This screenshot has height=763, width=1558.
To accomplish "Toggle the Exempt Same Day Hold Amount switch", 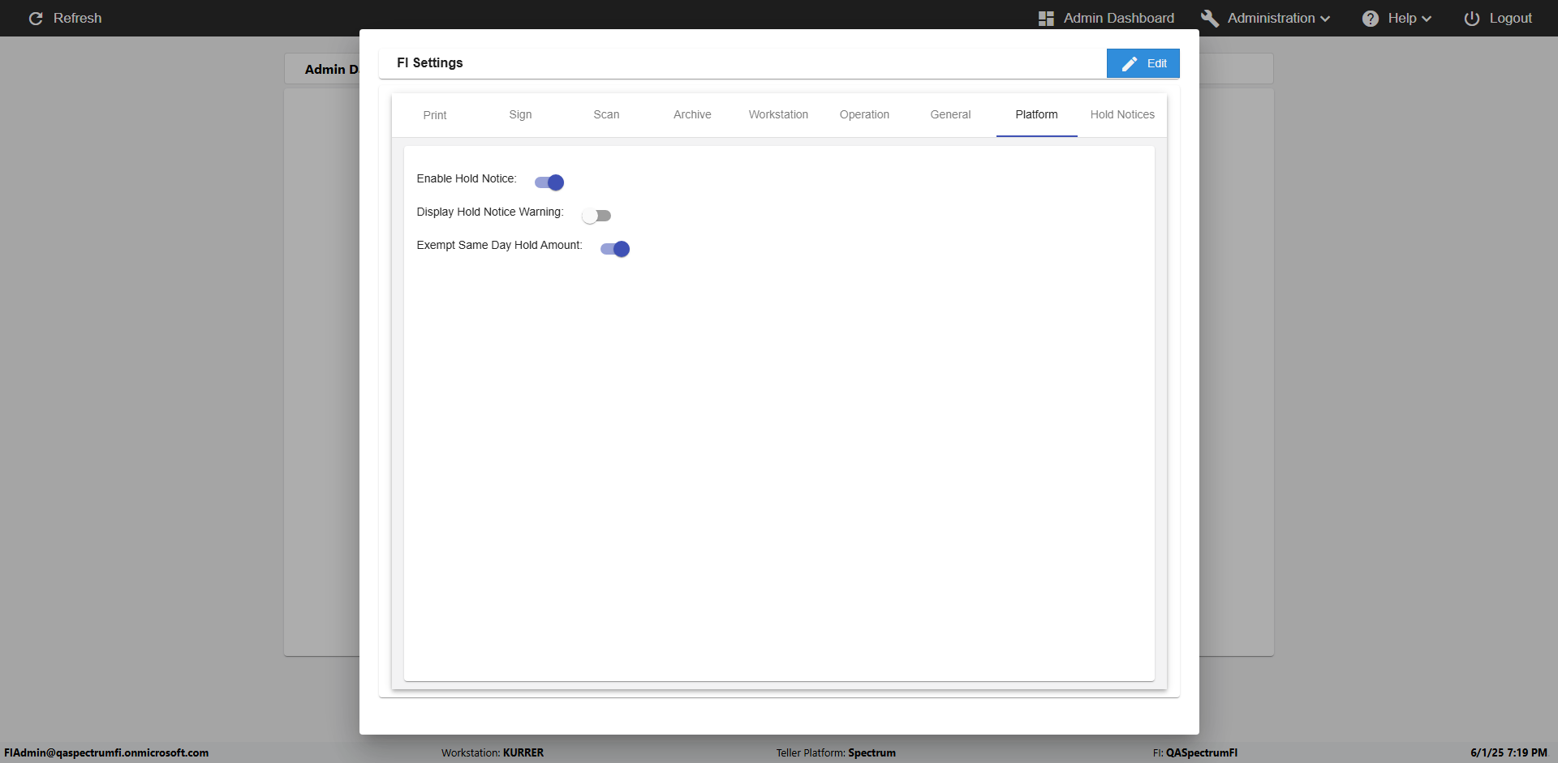I will (615, 249).
